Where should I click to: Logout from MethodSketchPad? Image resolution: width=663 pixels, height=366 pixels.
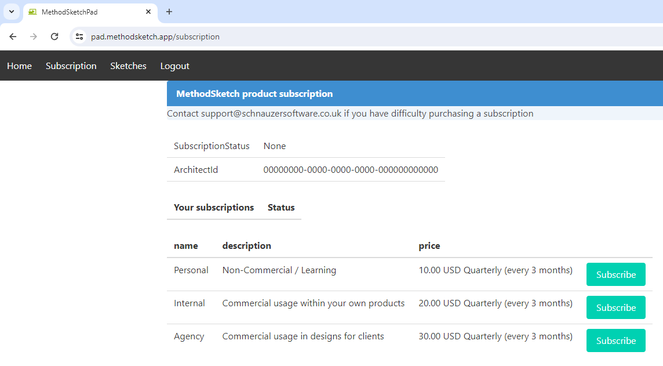tap(174, 66)
